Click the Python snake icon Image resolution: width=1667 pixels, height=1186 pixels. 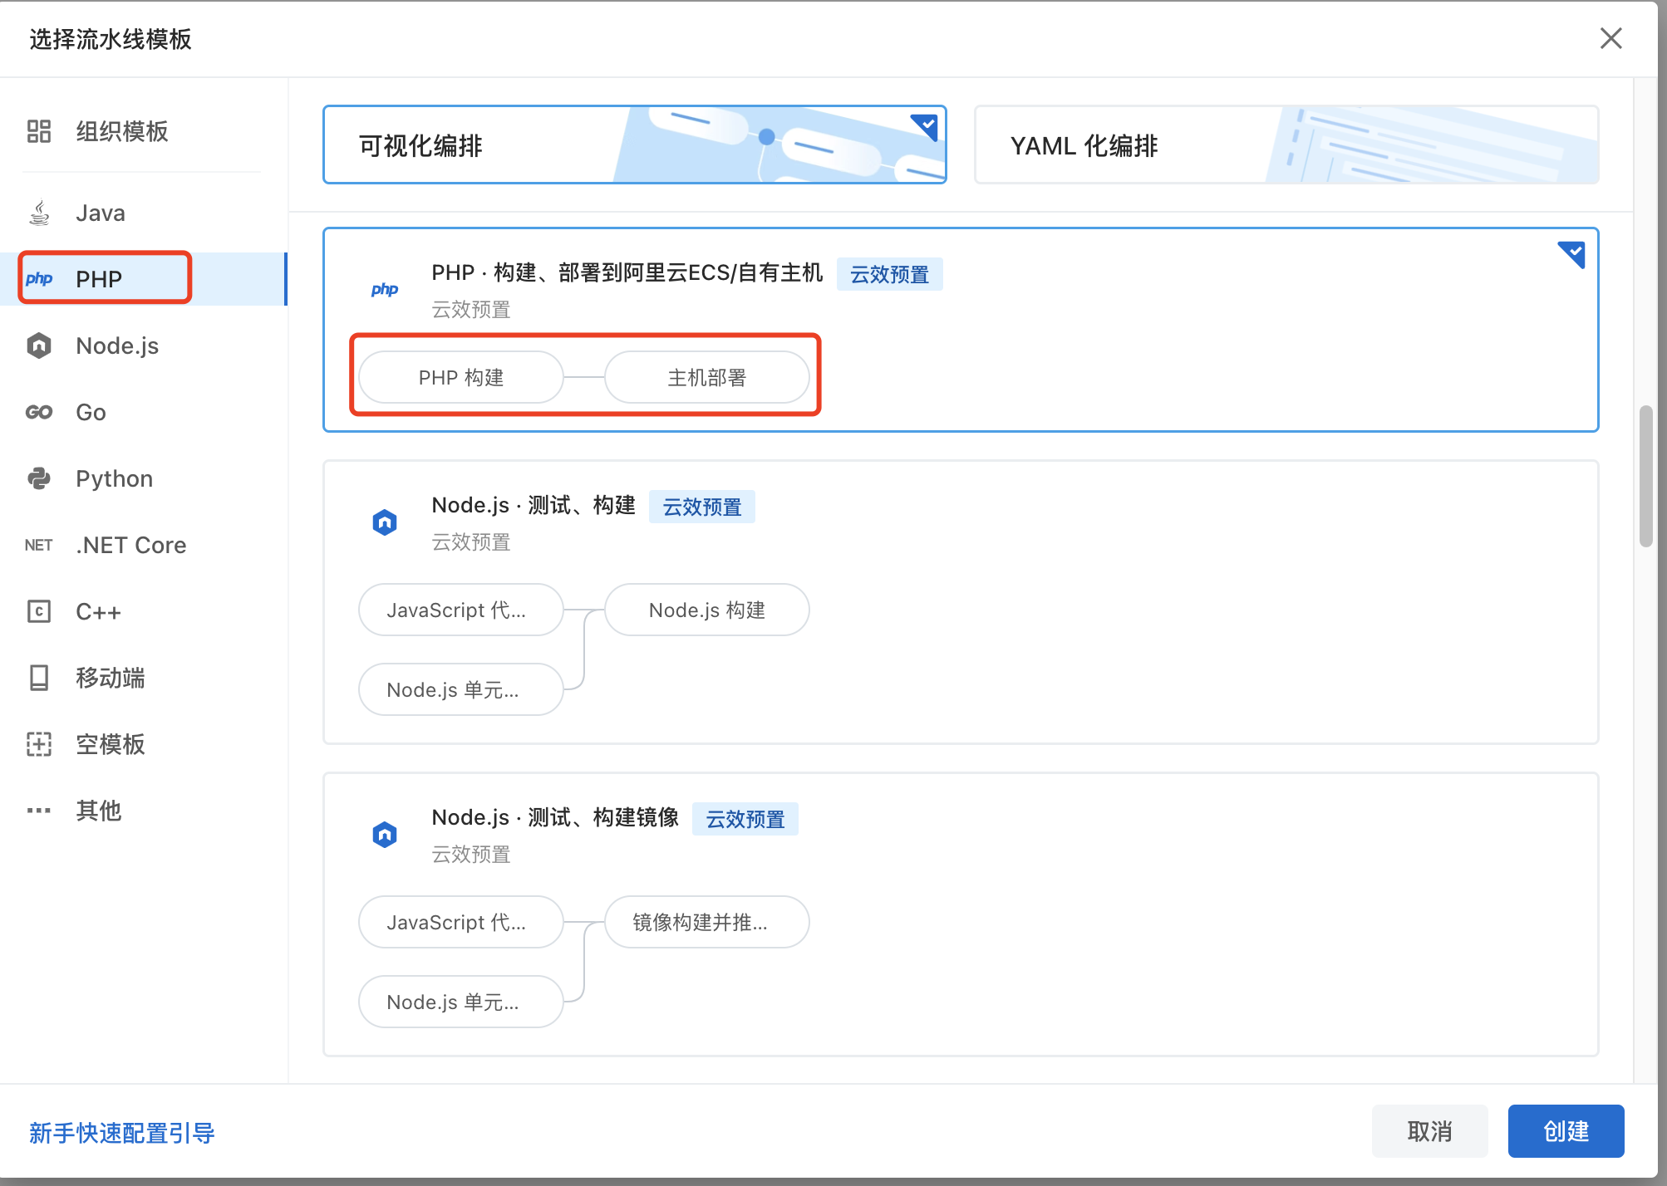click(39, 478)
